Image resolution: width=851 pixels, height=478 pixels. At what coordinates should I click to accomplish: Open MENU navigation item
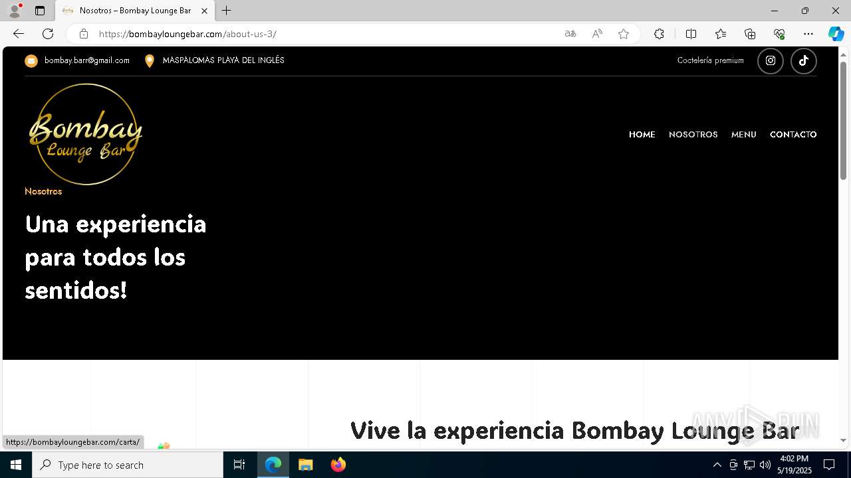744,135
